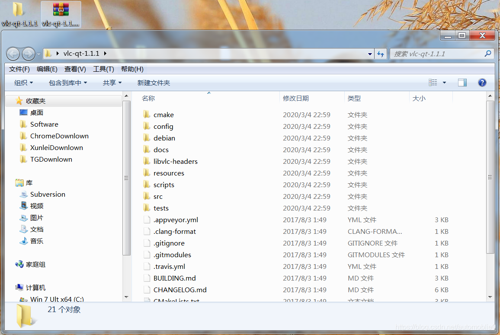The width and height of the screenshot is (500, 335).
Task: Open Software in favorites
Action: [44, 124]
